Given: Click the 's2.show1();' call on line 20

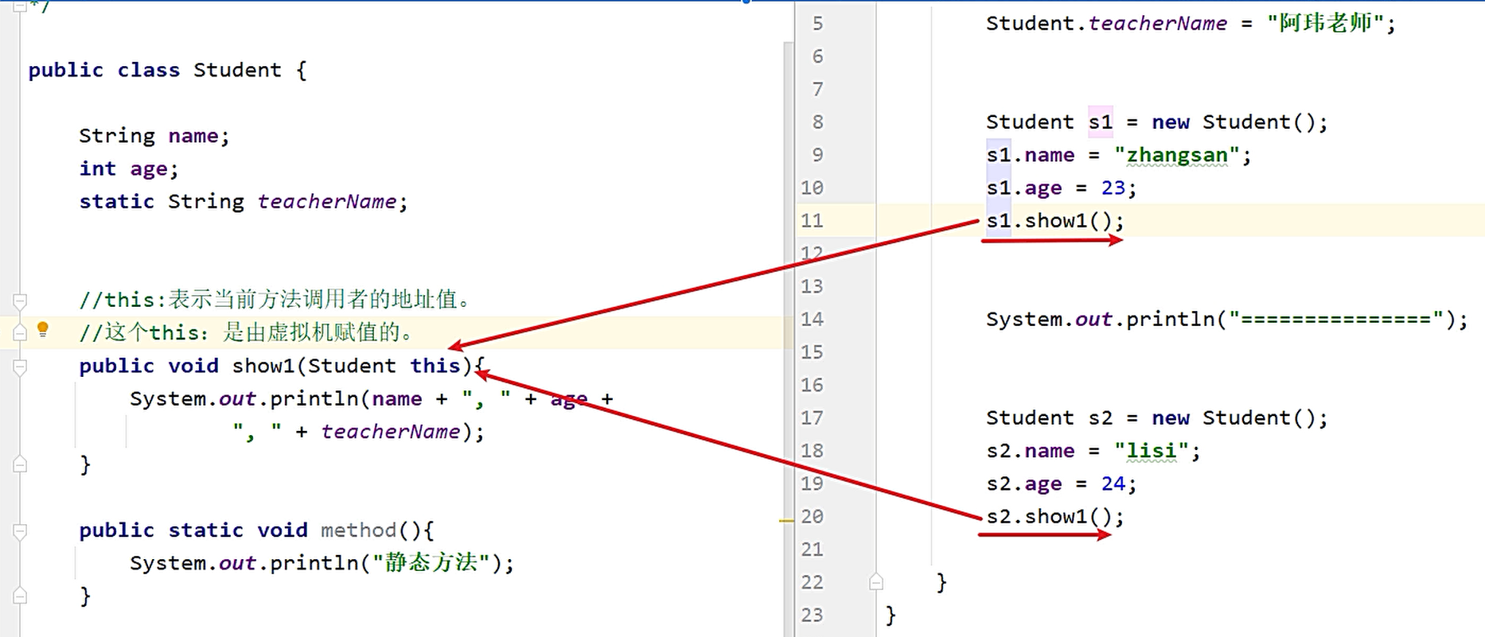Looking at the screenshot, I should pos(1055,517).
